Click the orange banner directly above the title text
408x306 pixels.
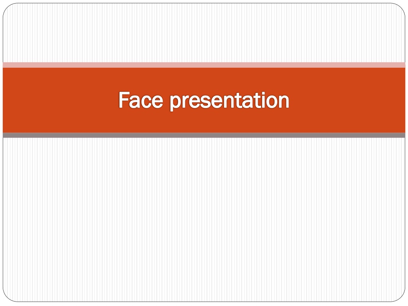pos(204,79)
